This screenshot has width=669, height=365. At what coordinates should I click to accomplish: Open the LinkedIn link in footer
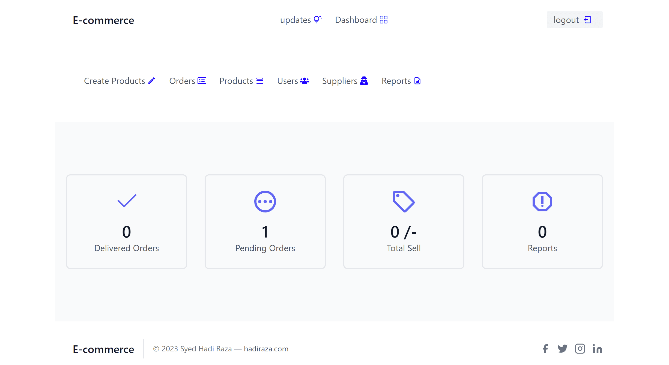598,349
